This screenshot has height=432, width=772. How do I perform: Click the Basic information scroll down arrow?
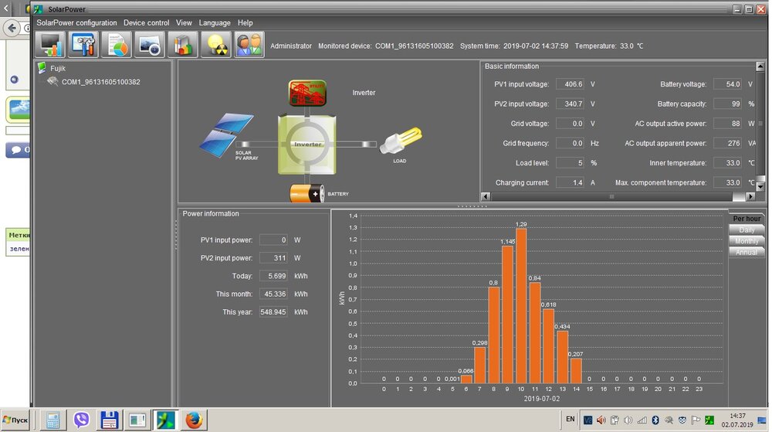click(x=761, y=187)
